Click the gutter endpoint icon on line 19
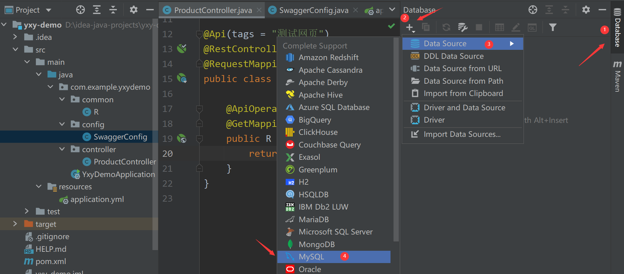This screenshot has width=624, height=274. 182,138
